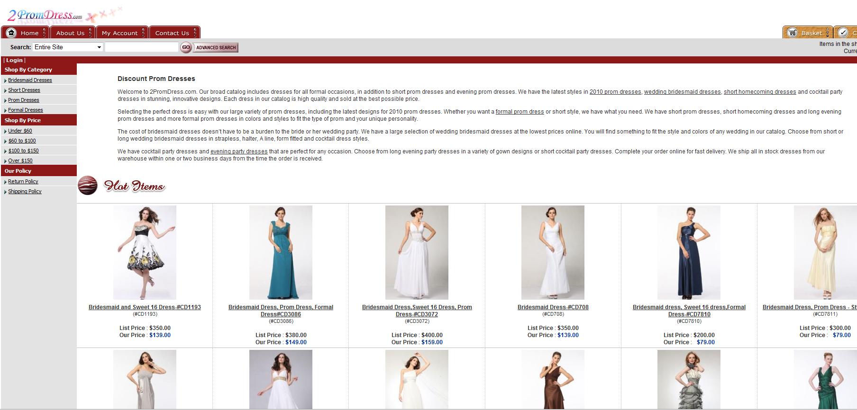Open the second-row brown dress thumbnail
857x410 pixels.
[553, 380]
